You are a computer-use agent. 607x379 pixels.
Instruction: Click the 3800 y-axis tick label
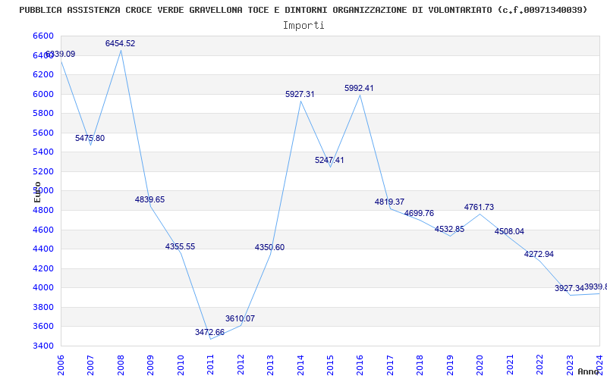(43, 307)
